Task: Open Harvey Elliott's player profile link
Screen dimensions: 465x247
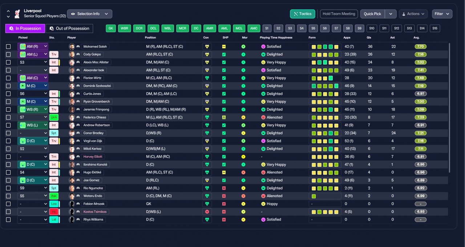Action: [93, 157]
